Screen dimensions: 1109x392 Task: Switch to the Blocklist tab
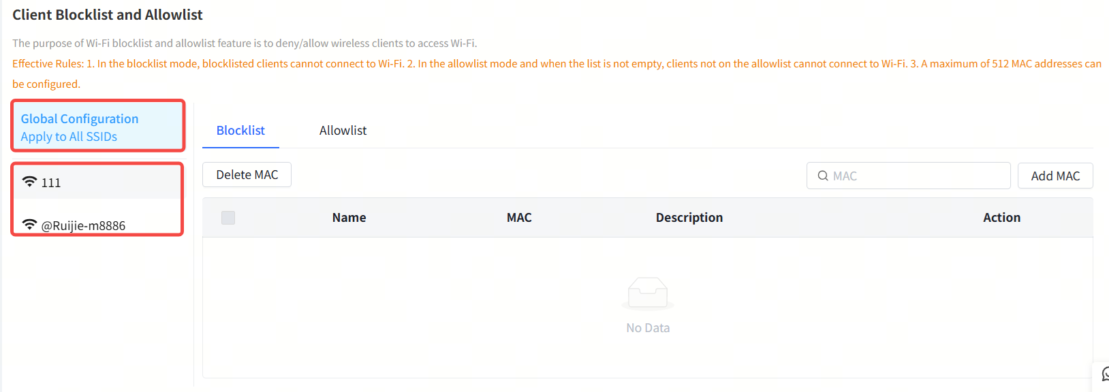click(240, 131)
